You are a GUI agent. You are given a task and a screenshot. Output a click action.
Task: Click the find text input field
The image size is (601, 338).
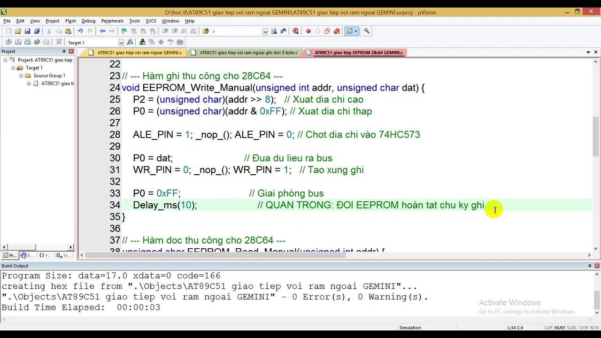click(x=236, y=31)
